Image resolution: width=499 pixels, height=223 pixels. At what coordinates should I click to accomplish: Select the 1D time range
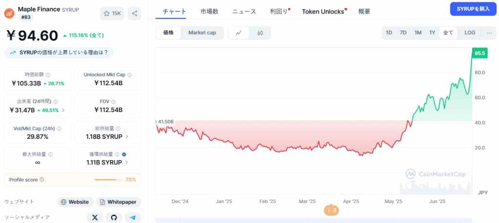click(x=389, y=33)
